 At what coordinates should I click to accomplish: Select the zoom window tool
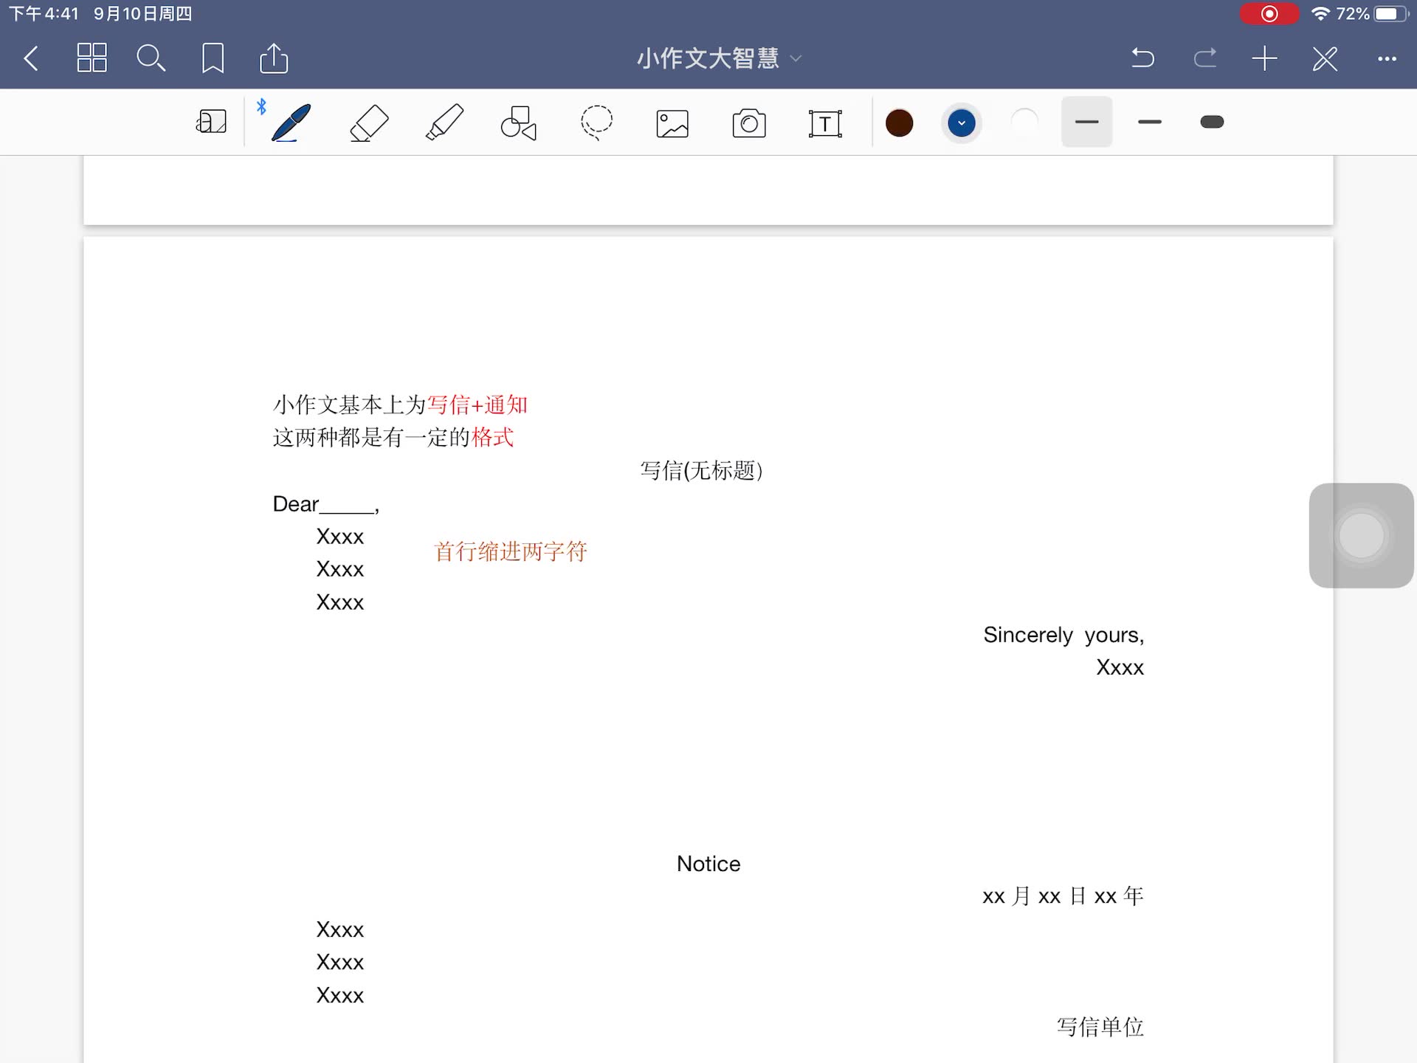click(x=211, y=122)
